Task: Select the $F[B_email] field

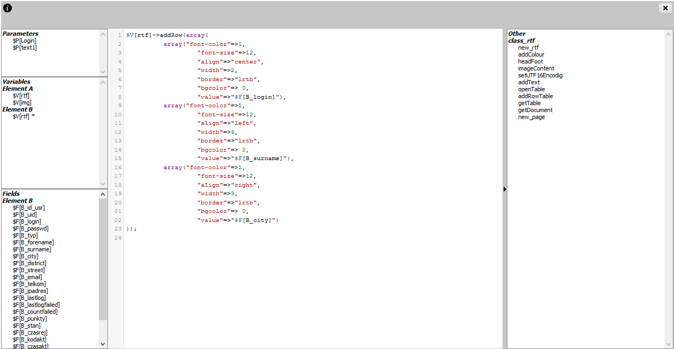Action: coord(27,277)
